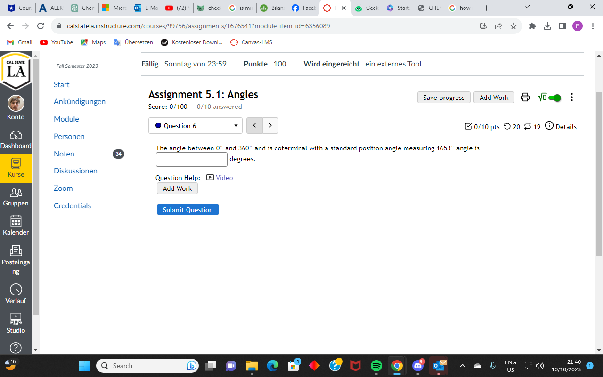Click the install app icon in address bar

pyautogui.click(x=483, y=26)
